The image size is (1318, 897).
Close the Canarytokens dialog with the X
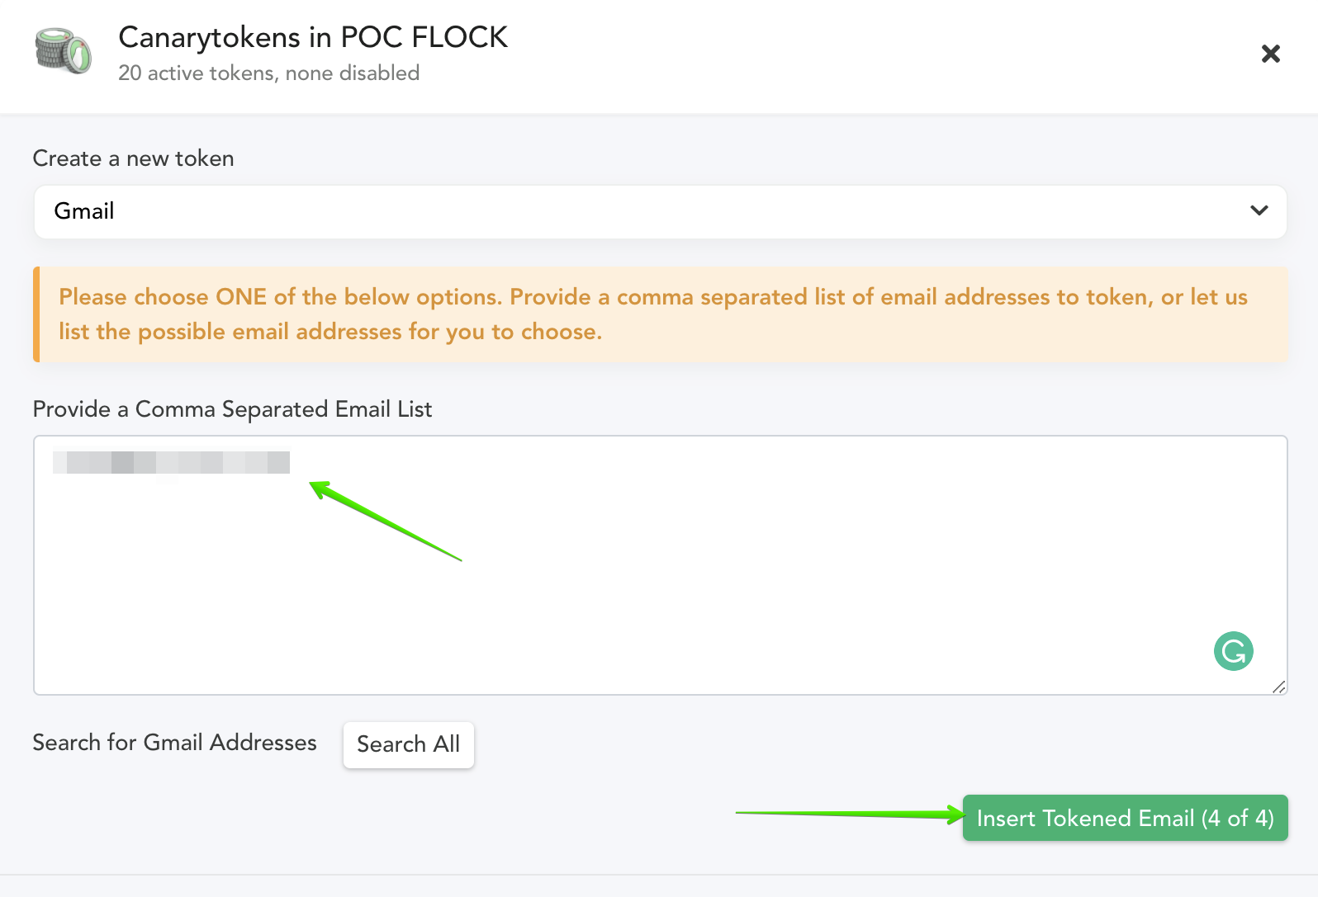1270,54
